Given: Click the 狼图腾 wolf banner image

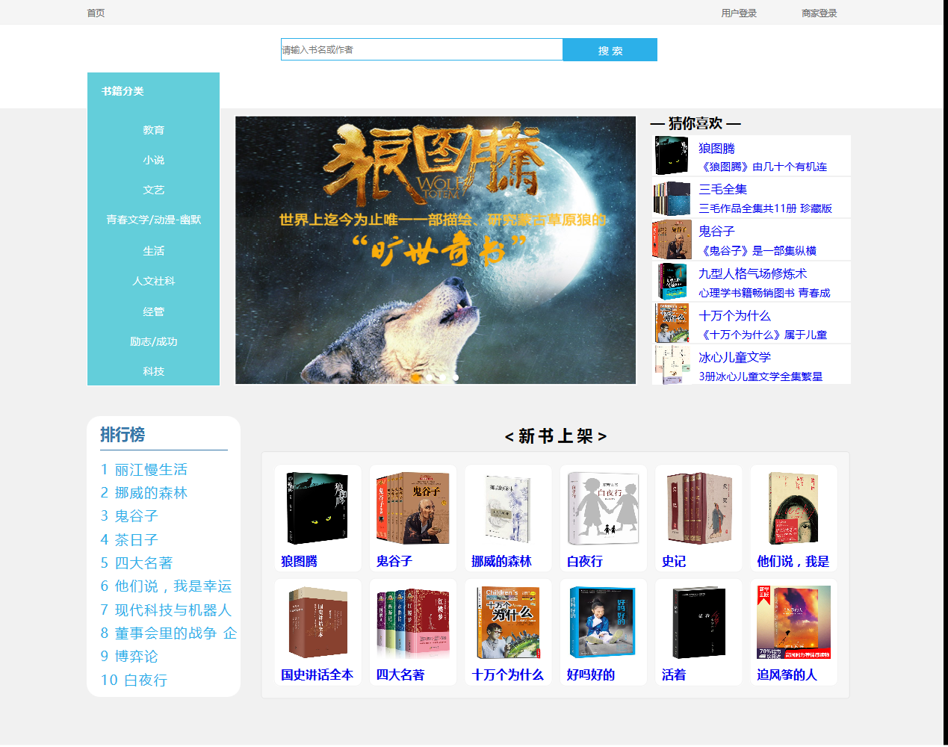Looking at the screenshot, I should click(436, 249).
